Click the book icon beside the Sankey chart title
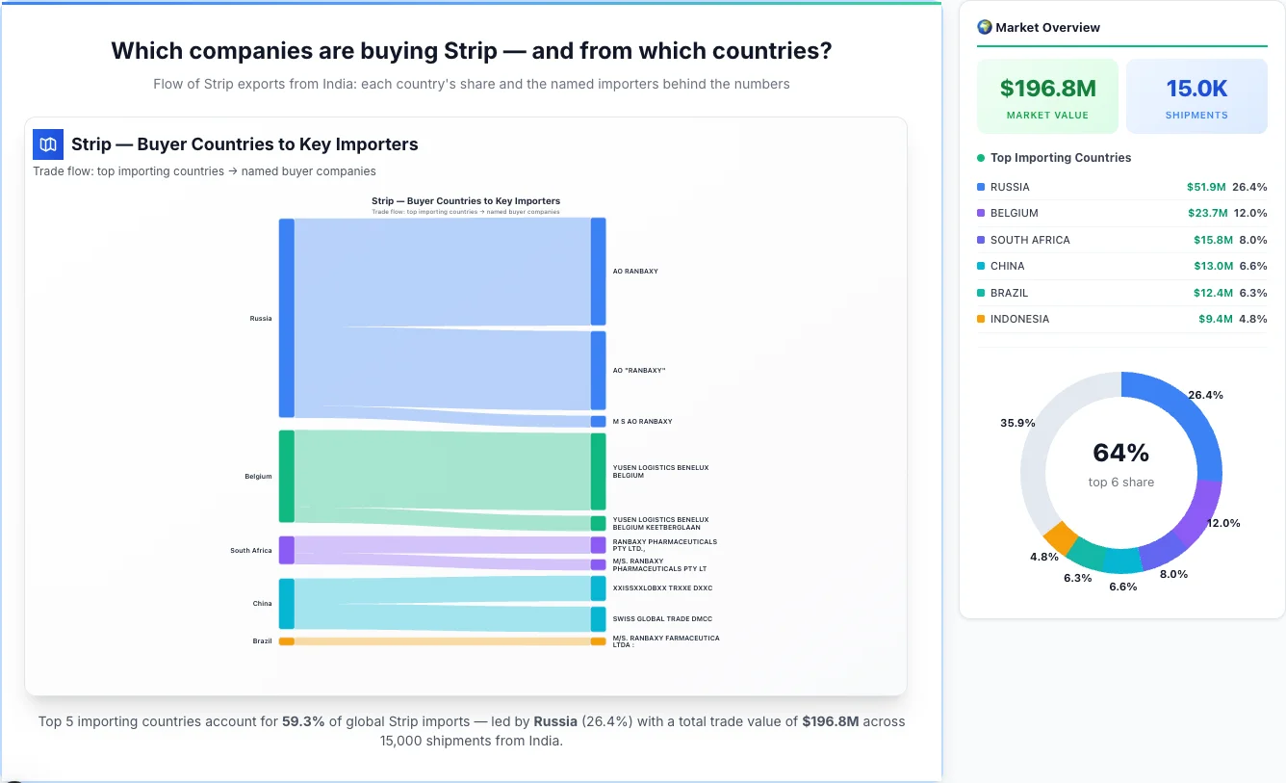 (46, 144)
